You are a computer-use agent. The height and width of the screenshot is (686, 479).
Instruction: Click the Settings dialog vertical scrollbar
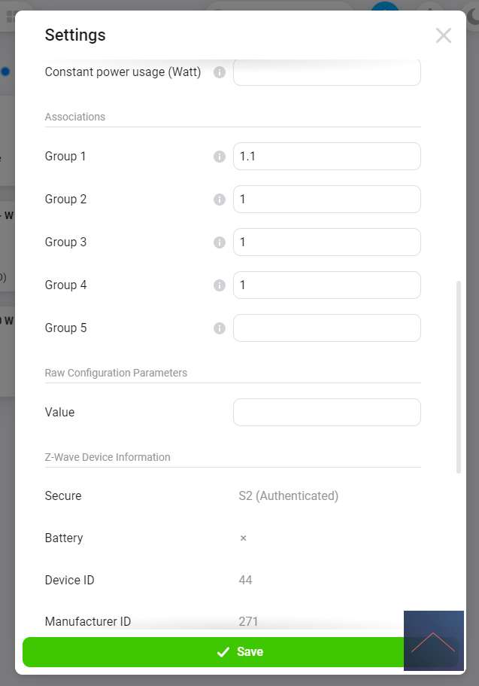(x=459, y=377)
